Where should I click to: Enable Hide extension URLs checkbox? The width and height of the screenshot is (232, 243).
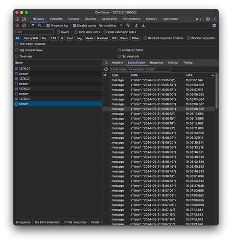[x=105, y=32]
